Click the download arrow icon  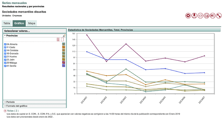[194, 15]
